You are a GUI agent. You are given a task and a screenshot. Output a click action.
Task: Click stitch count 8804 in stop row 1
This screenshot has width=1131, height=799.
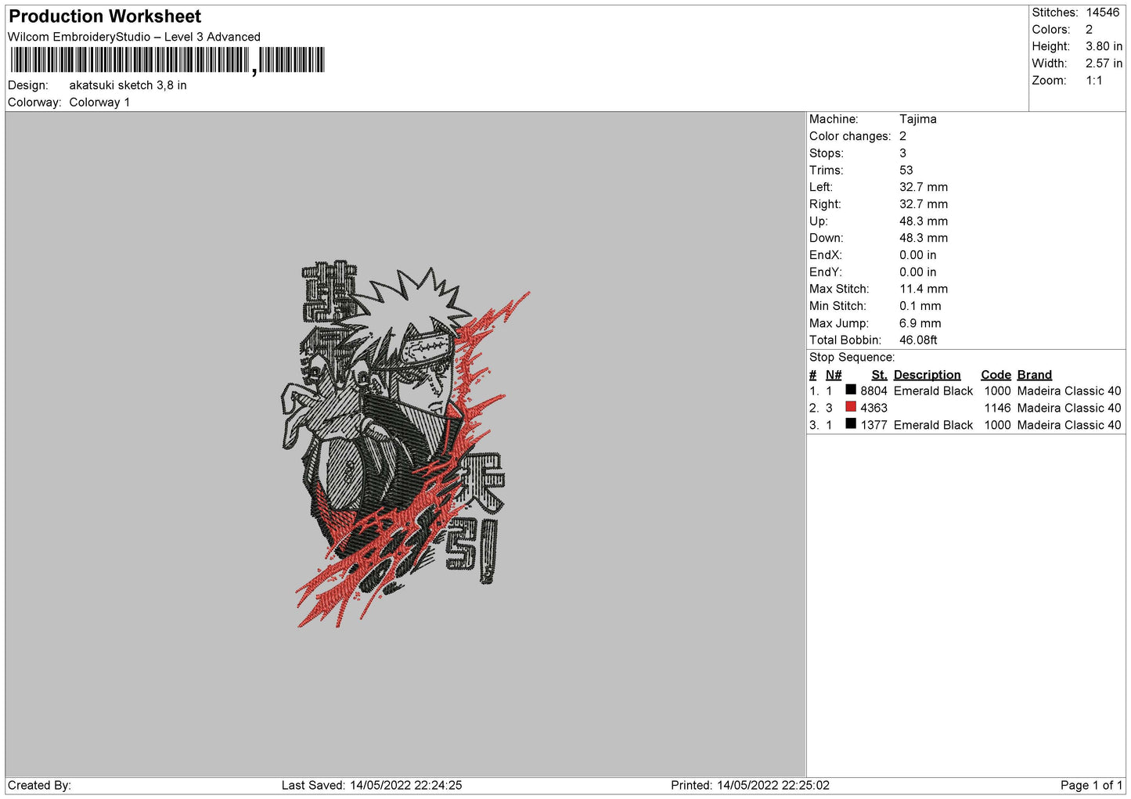point(873,391)
